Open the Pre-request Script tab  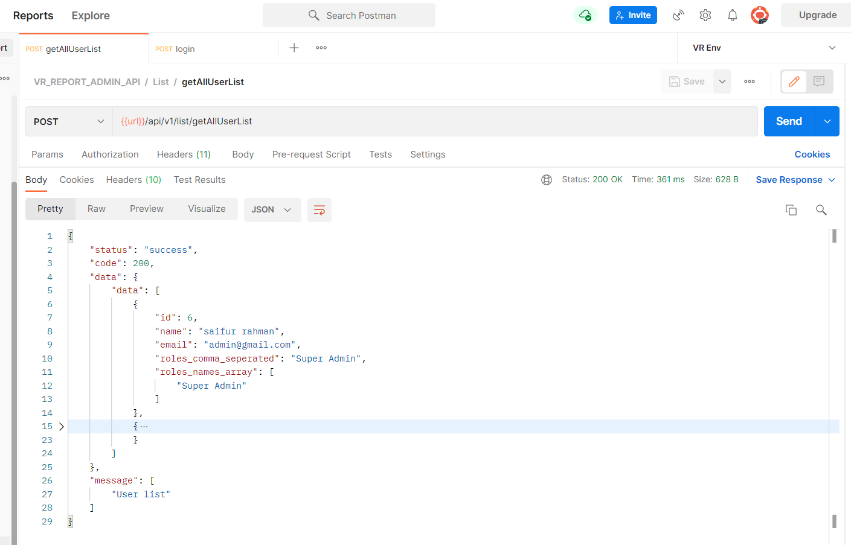click(x=311, y=155)
